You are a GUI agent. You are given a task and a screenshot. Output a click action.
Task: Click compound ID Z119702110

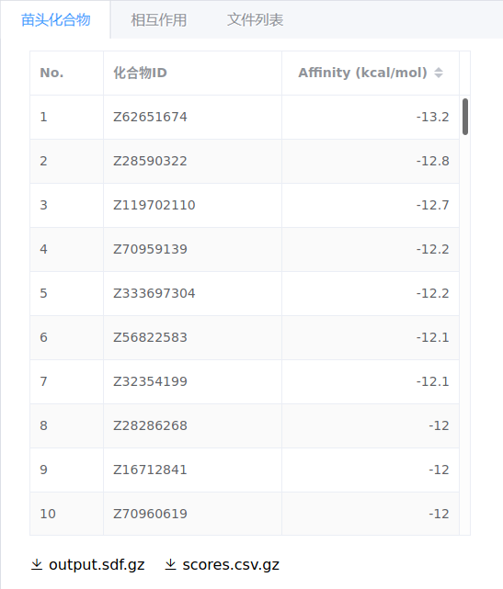click(x=154, y=205)
